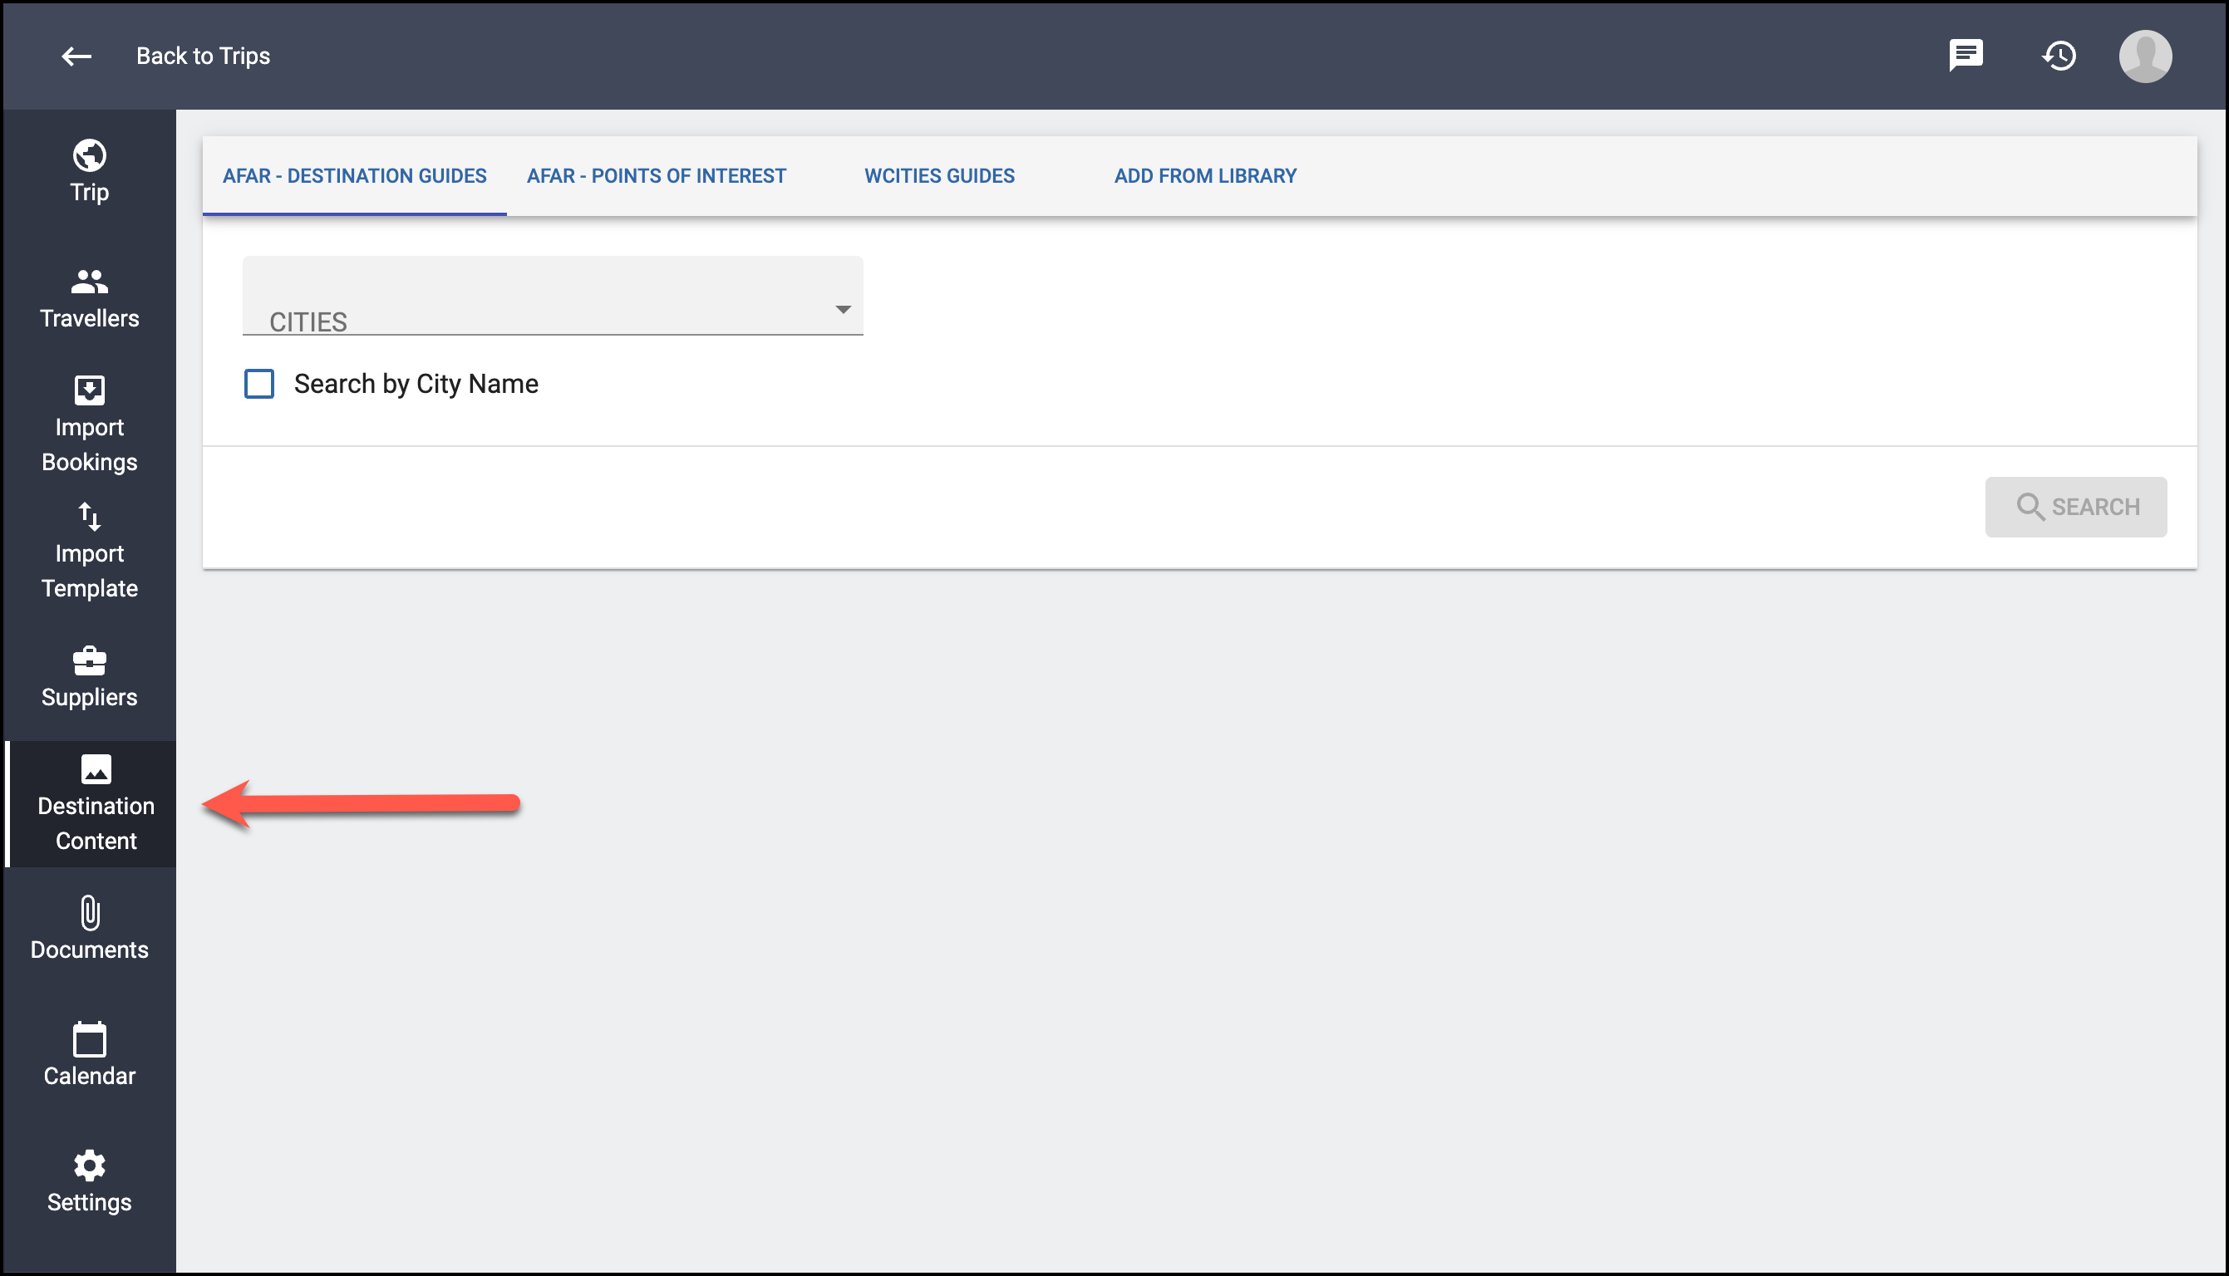Open the Trip sidebar item
Viewport: 2229px width, 1276px height.
[x=90, y=173]
